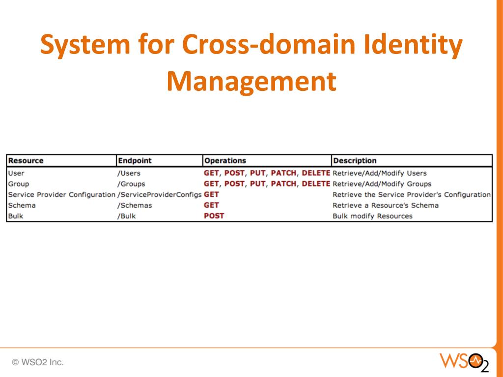Image resolution: width=503 pixels, height=377 pixels.
Task: Click GET in the User row
Action: pyautogui.click(x=211, y=173)
